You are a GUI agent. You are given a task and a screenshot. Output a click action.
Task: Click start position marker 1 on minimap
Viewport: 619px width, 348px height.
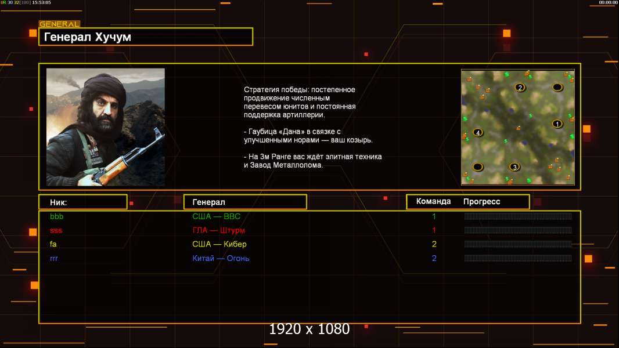pyautogui.click(x=557, y=124)
